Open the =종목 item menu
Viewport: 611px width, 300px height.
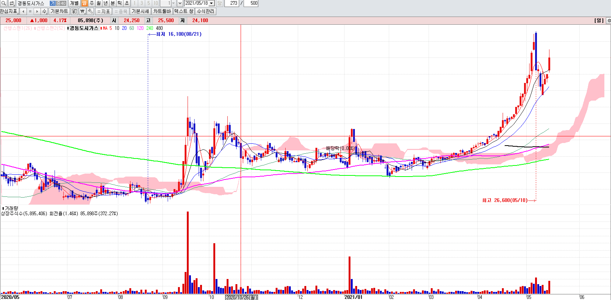pyautogui.click(x=121, y=11)
